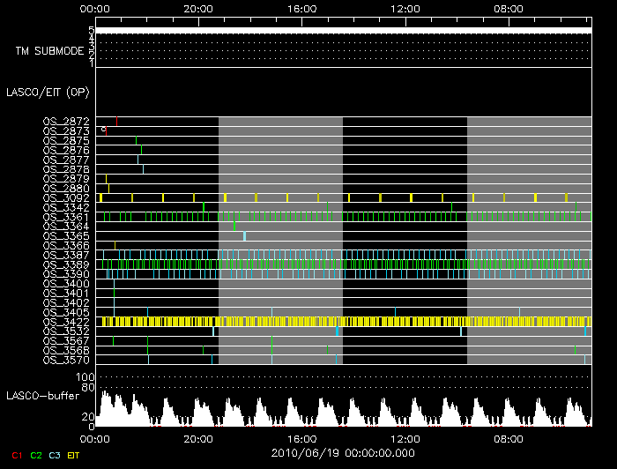617x469 pixels.
Task: Select the OS_3422 row label
Action: click(66, 322)
